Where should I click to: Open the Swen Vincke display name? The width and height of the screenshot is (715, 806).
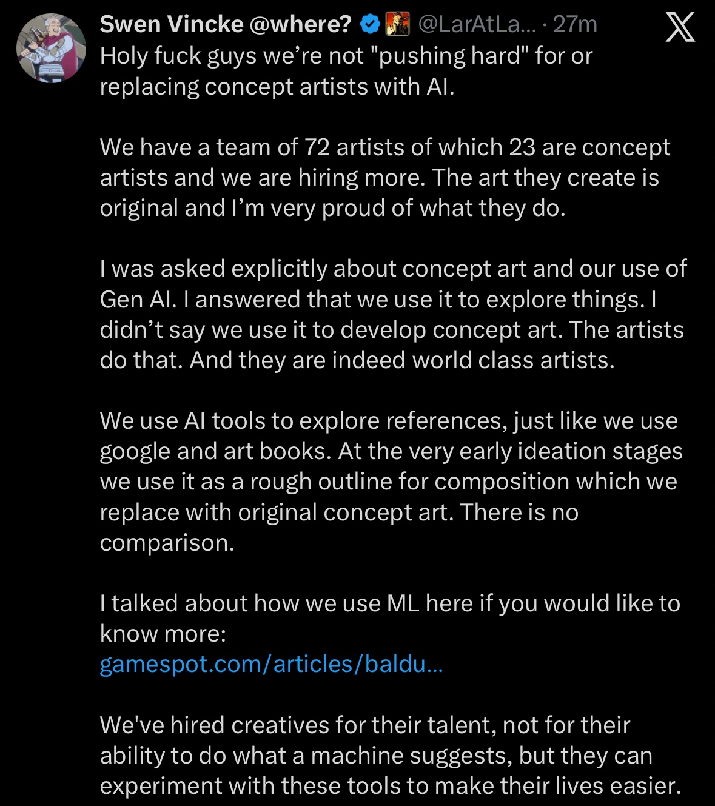point(171,24)
